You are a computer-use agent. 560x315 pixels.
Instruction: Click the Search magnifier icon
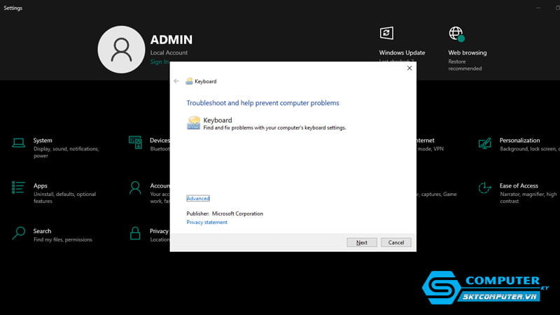(19, 232)
